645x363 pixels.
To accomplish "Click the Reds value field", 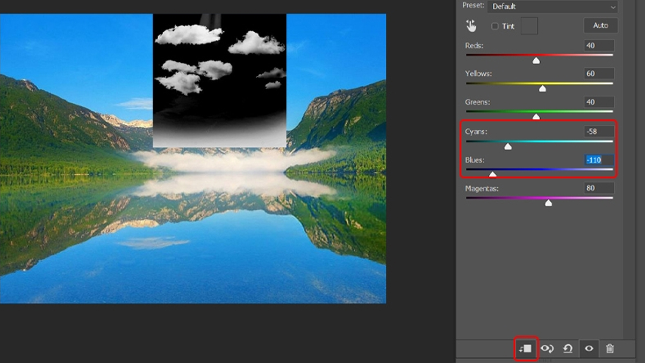I will [x=599, y=46].
